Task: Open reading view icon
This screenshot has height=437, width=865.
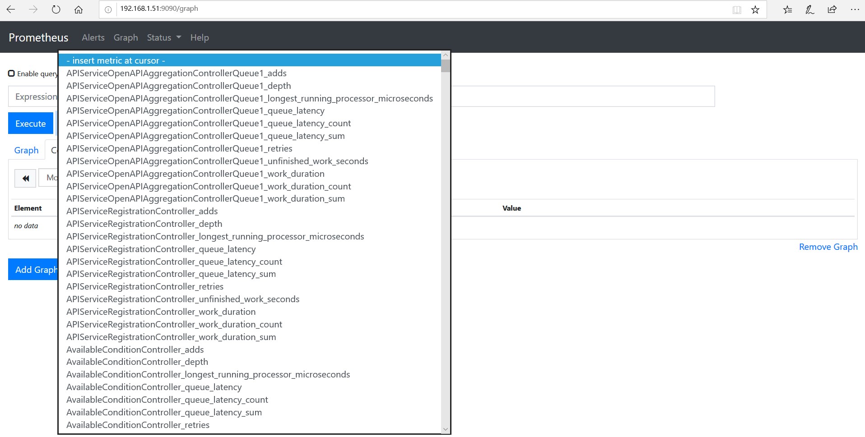Action: (x=737, y=10)
